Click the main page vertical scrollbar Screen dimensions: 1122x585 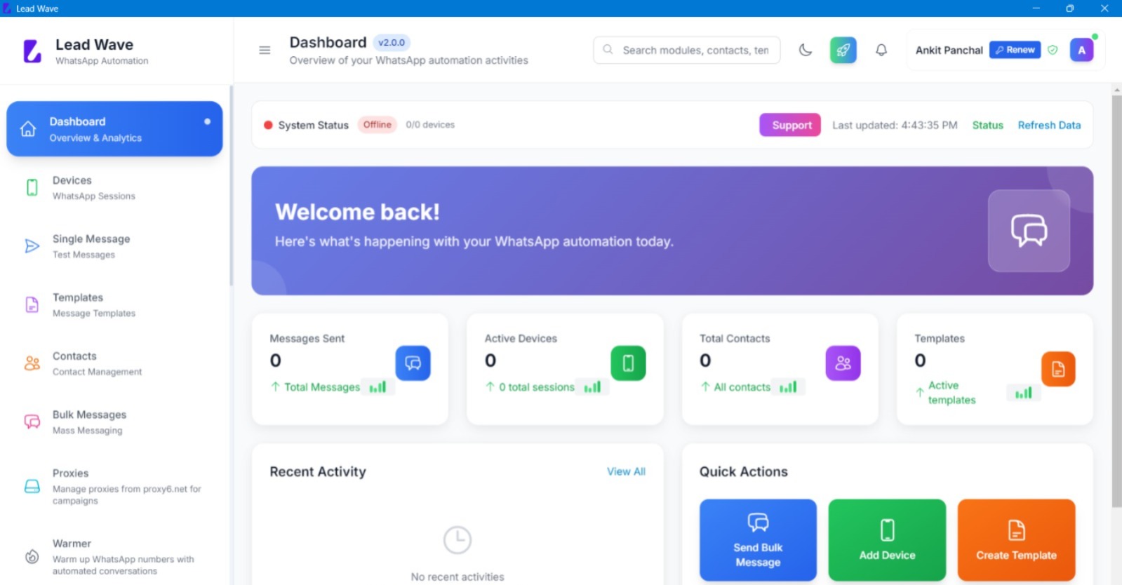(x=1116, y=302)
